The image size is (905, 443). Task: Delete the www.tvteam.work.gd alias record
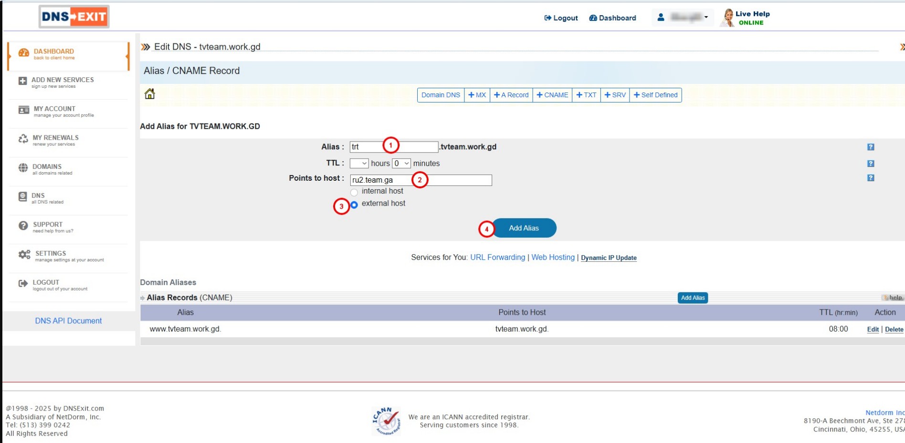click(x=894, y=330)
